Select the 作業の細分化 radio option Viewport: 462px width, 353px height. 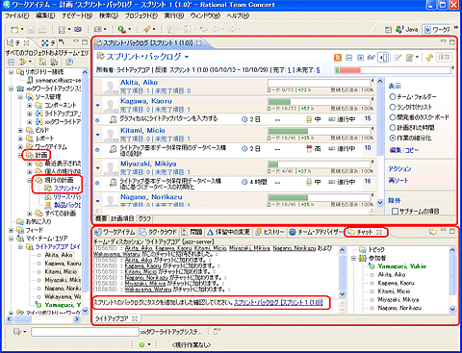pos(392,138)
